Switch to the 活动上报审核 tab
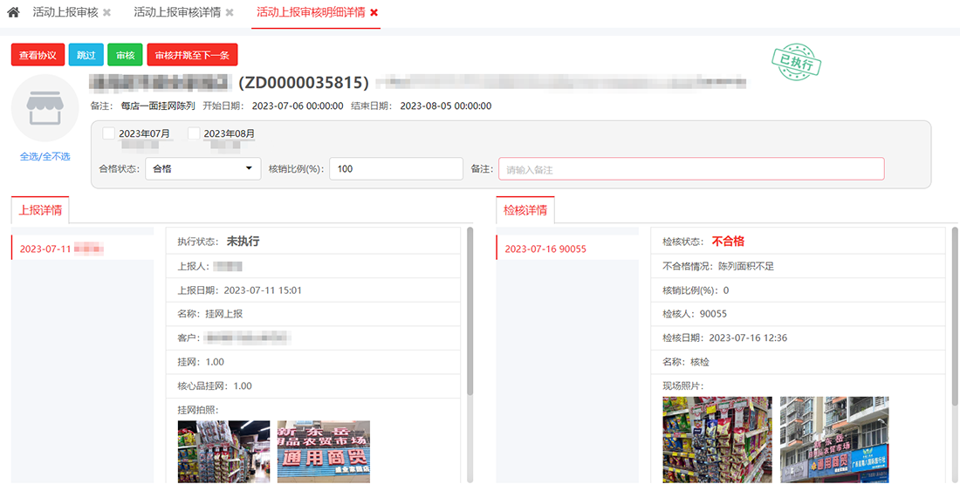Screen dimensions: 960x491 coord(65,13)
